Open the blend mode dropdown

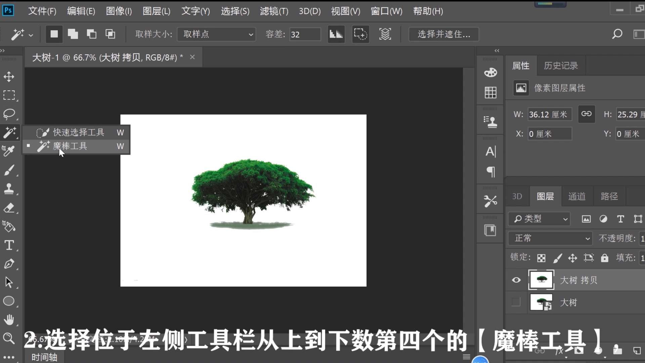point(550,238)
